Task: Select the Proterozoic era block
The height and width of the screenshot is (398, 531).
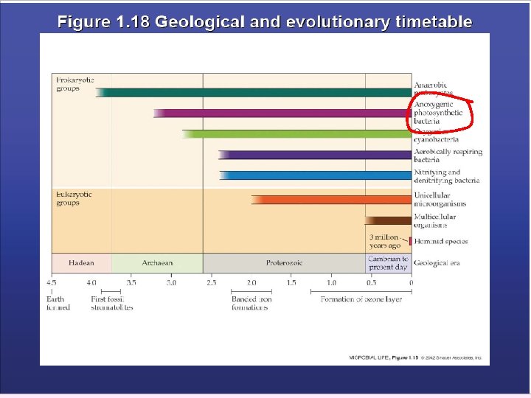Action: point(284,263)
